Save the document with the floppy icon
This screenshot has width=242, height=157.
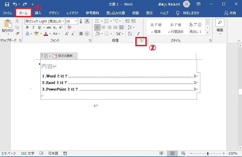[7, 4]
